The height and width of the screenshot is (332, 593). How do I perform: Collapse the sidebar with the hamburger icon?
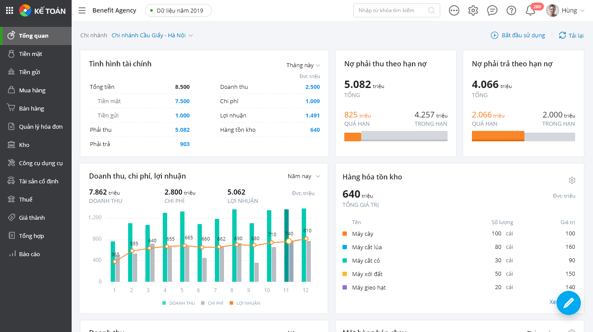(82, 10)
